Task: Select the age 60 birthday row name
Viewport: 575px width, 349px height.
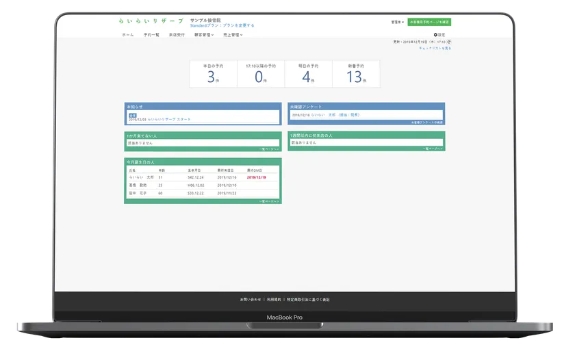Action: point(138,193)
